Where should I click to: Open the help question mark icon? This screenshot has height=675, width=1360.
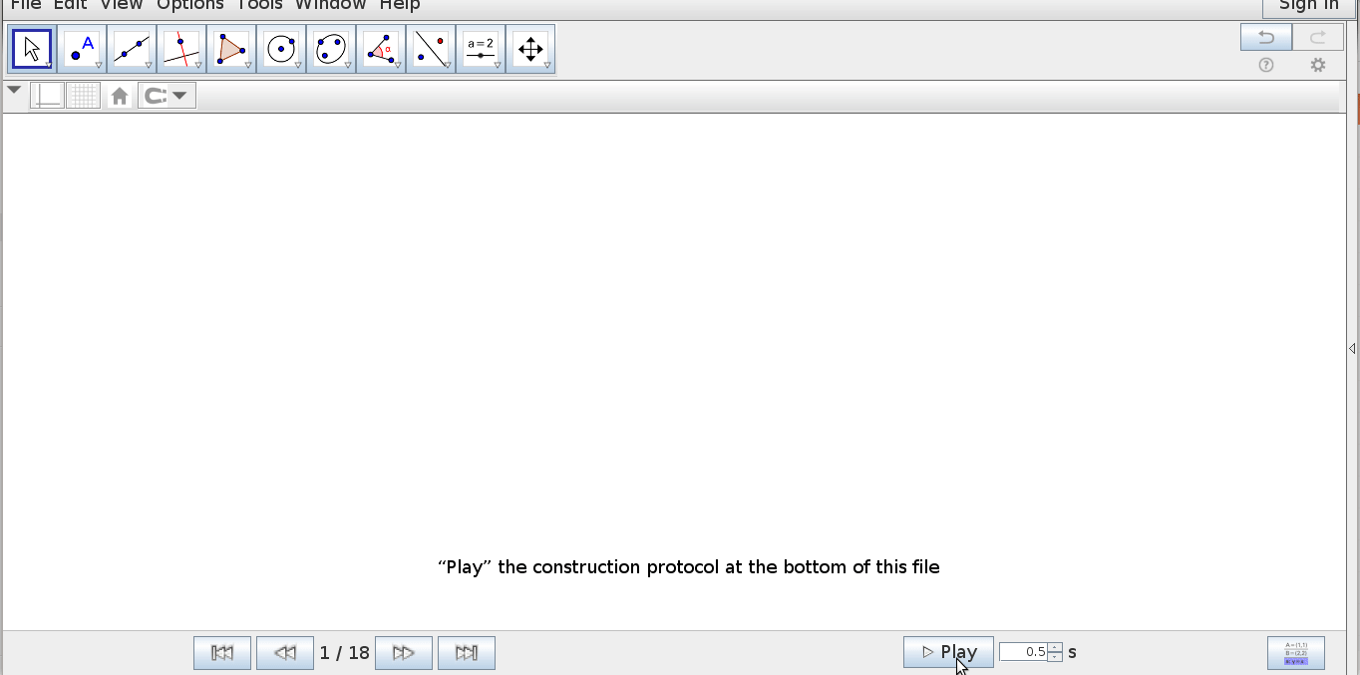point(1266,65)
